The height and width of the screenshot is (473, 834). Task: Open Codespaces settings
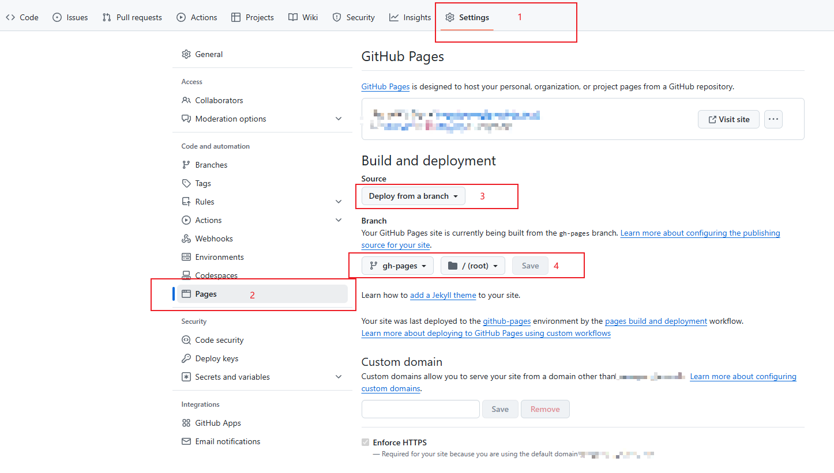coord(262,275)
